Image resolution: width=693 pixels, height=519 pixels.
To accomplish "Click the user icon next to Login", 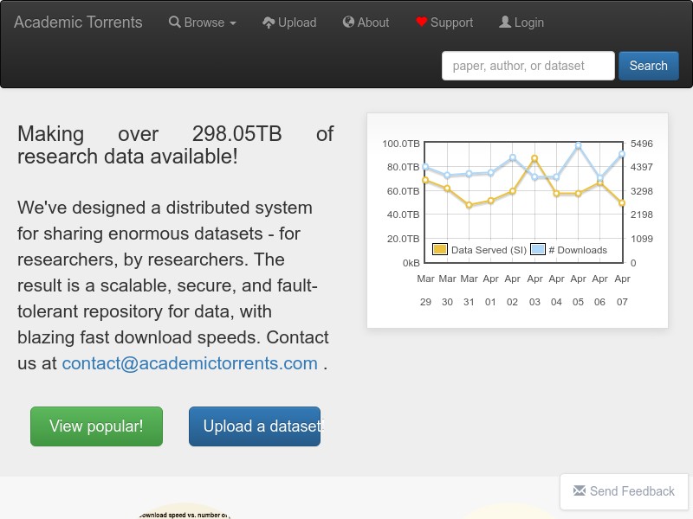I will (505, 22).
